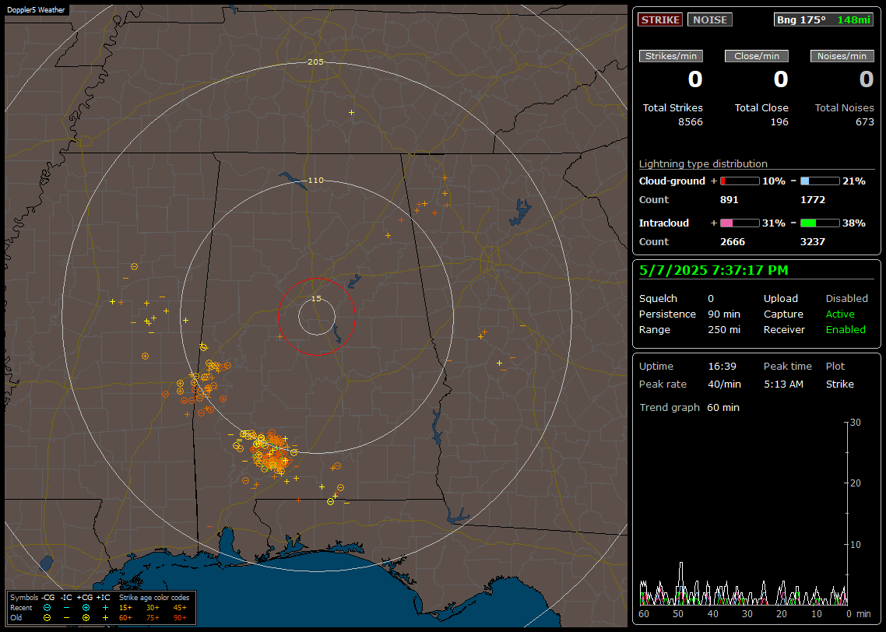
Task: Click the Uptime value 16:39
Action: 723,367
